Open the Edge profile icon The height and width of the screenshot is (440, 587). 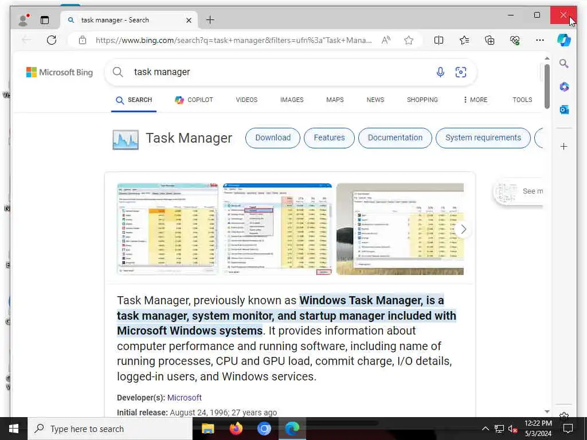coord(23,20)
